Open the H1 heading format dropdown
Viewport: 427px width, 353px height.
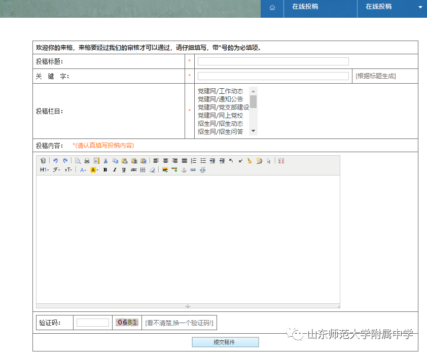pos(45,170)
